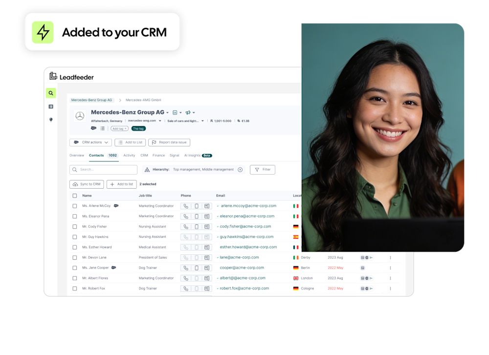Click the megaphone icon beside company name
489x355 pixels.
[x=188, y=112]
